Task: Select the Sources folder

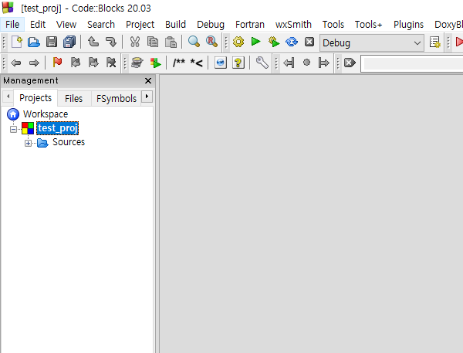Action: coord(69,142)
